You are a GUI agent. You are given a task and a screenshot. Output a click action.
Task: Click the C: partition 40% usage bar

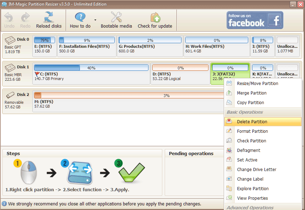tap(91, 68)
